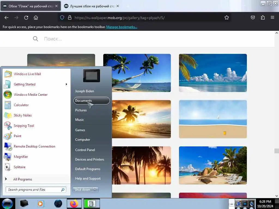Launch Magnifier
The image size is (279, 209).
(x=37, y=156)
